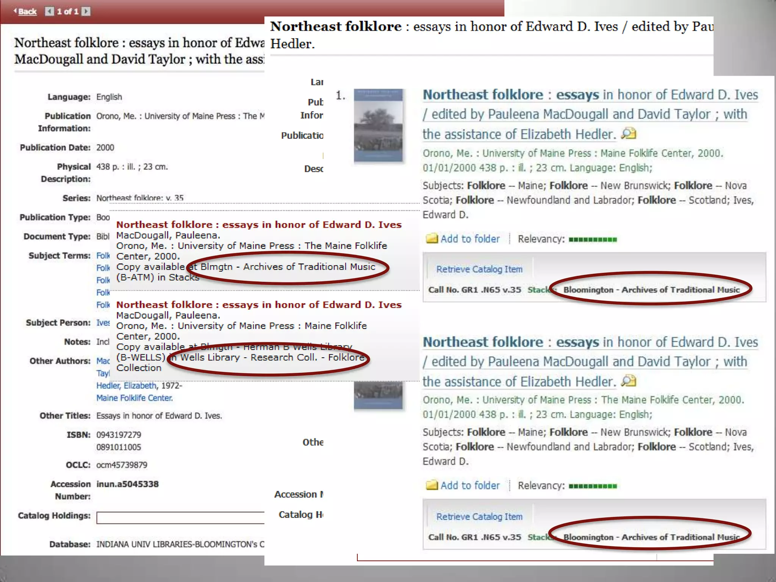Click folder icon in second result's Add to folder
Image resolution: width=776 pixels, height=582 pixels.
coord(432,485)
